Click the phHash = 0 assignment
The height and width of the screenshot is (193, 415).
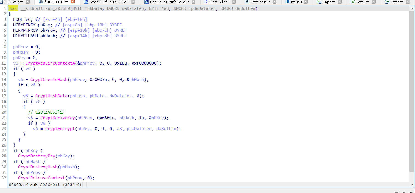pyautogui.click(x=27, y=52)
